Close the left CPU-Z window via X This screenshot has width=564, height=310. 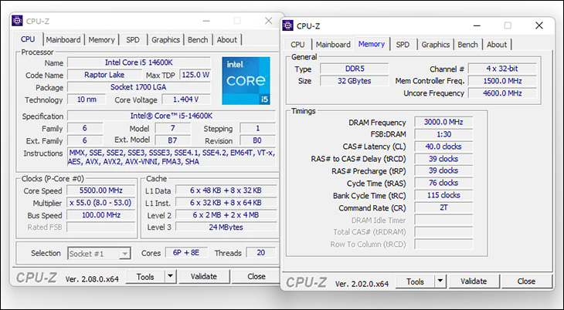point(268,21)
